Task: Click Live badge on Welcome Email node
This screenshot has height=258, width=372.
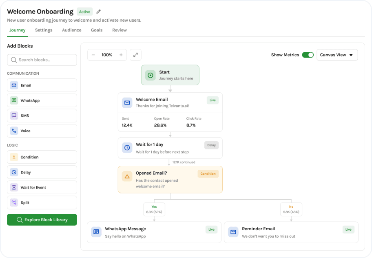Action: coord(213,100)
